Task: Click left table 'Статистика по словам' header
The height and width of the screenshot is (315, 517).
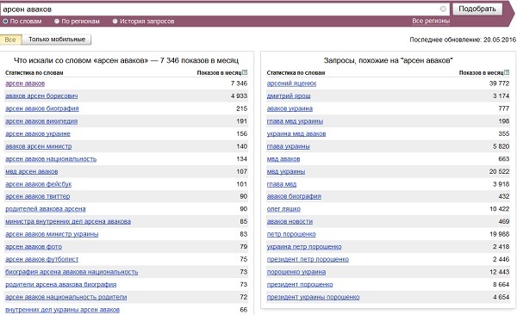Action: 34,73
